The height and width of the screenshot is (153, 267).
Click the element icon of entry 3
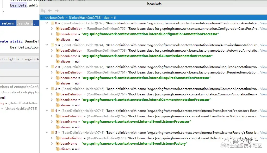click(53, 89)
